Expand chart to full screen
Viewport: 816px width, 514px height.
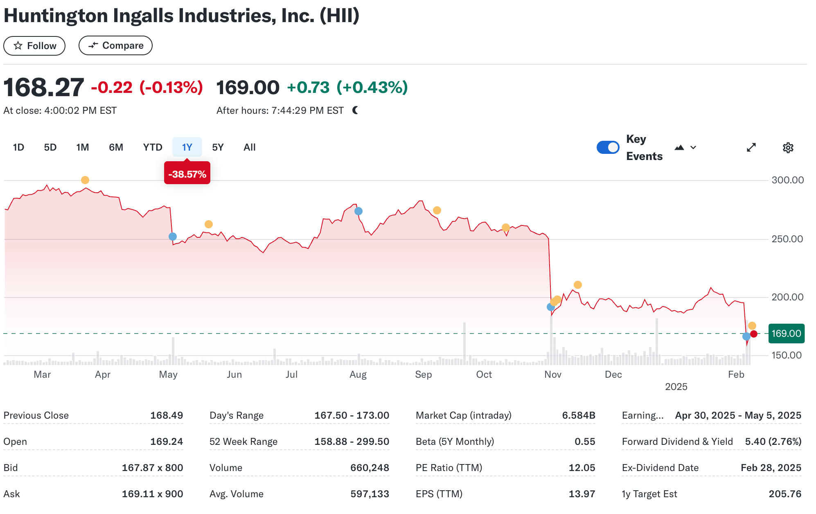click(x=751, y=148)
